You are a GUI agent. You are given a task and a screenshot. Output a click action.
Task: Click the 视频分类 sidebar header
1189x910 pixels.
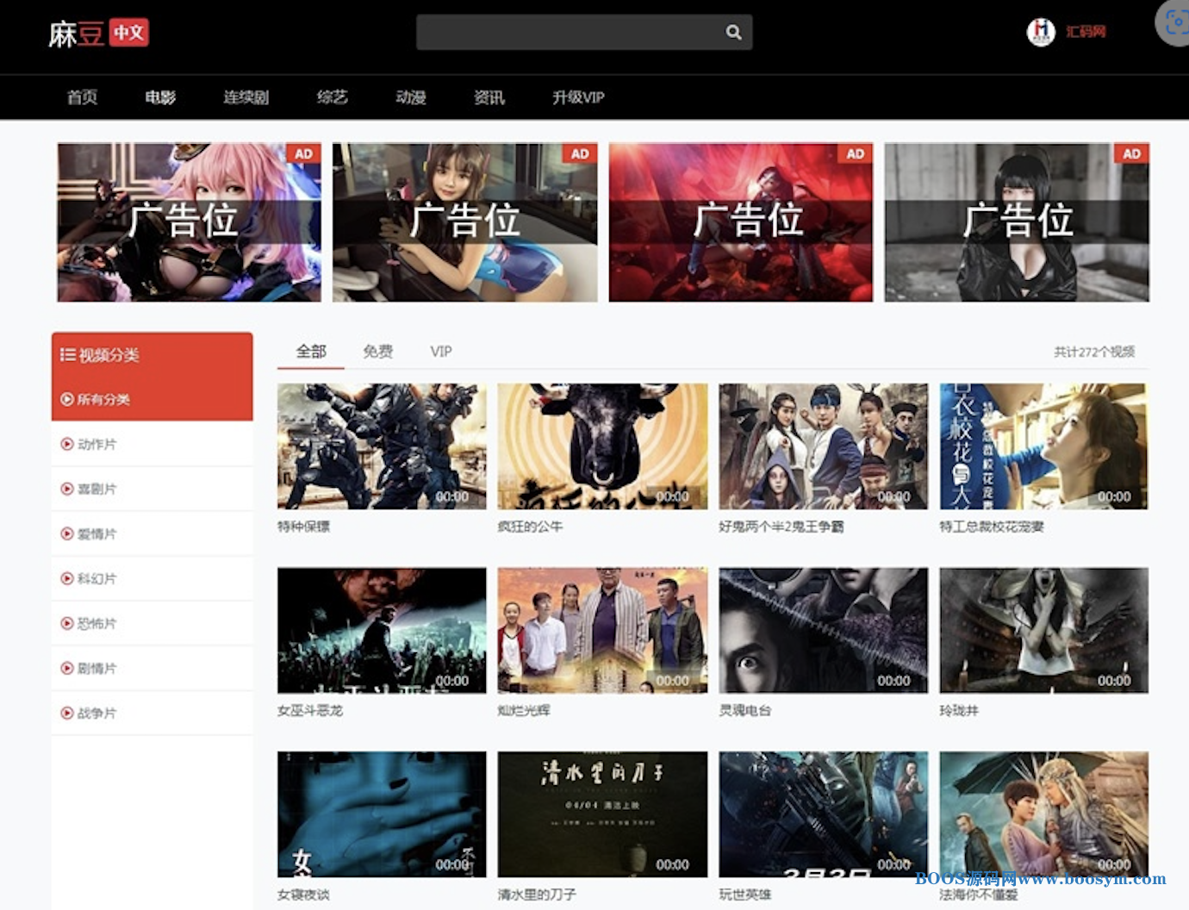pos(153,355)
